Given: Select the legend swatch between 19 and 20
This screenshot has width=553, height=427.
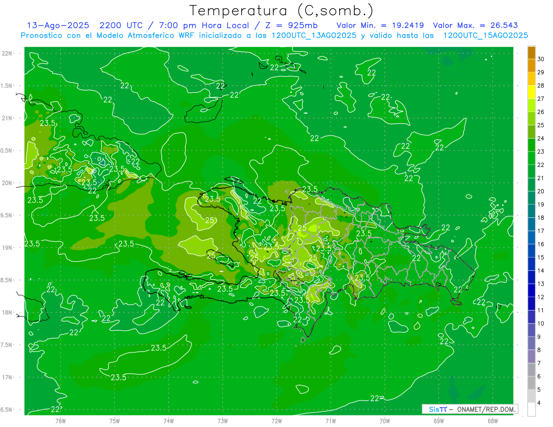Looking at the screenshot, I should (531, 198).
